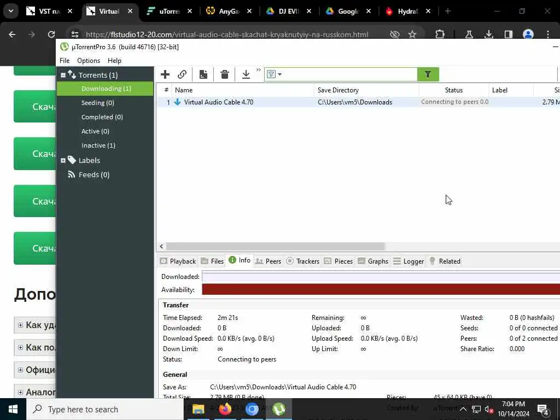This screenshot has width=560, height=420.
Task: Open the Help menu in µTorrent
Action: click(114, 61)
